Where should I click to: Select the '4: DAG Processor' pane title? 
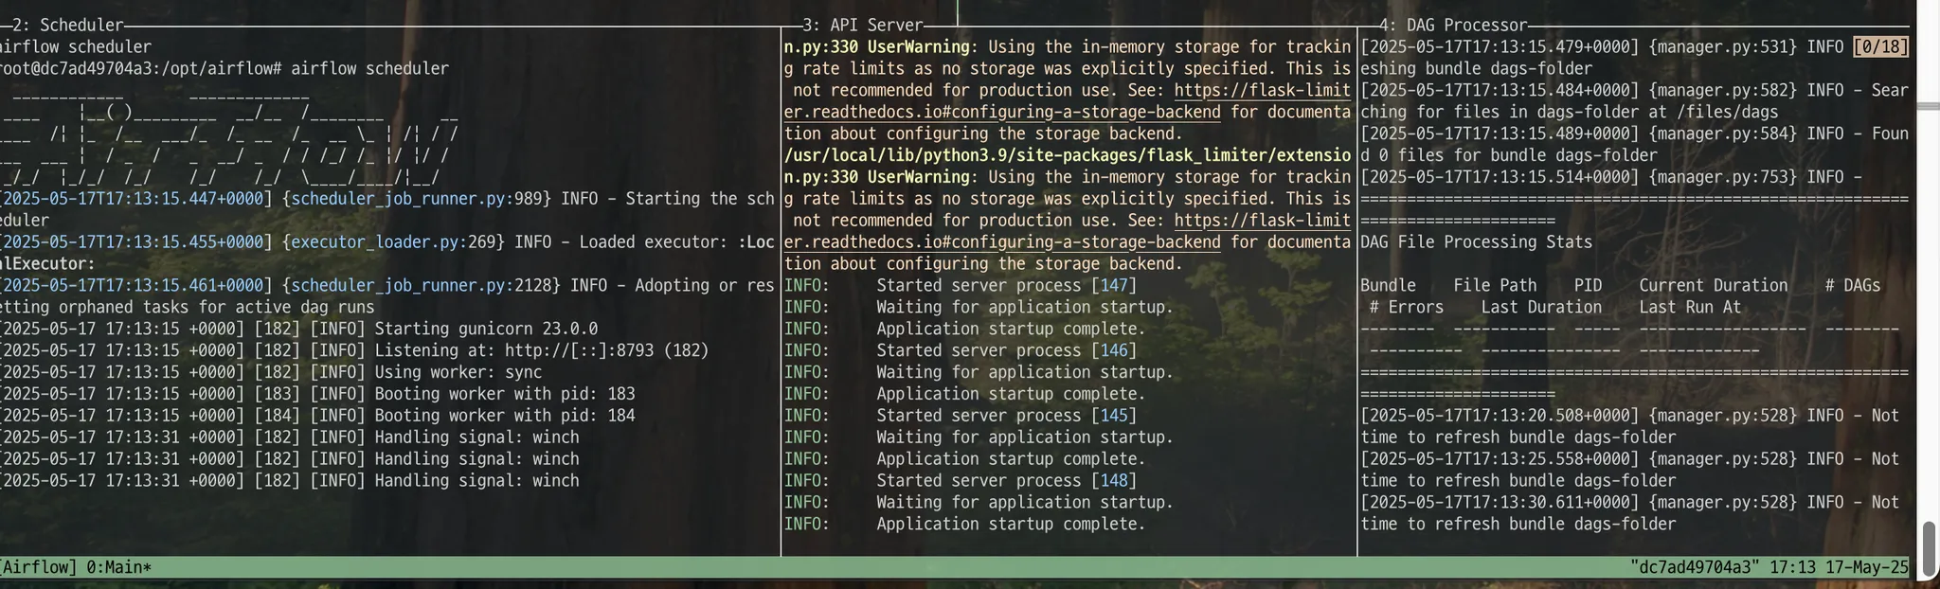[1453, 26]
